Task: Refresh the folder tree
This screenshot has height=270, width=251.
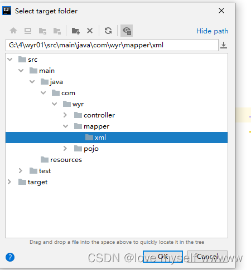Action: click(x=108, y=31)
